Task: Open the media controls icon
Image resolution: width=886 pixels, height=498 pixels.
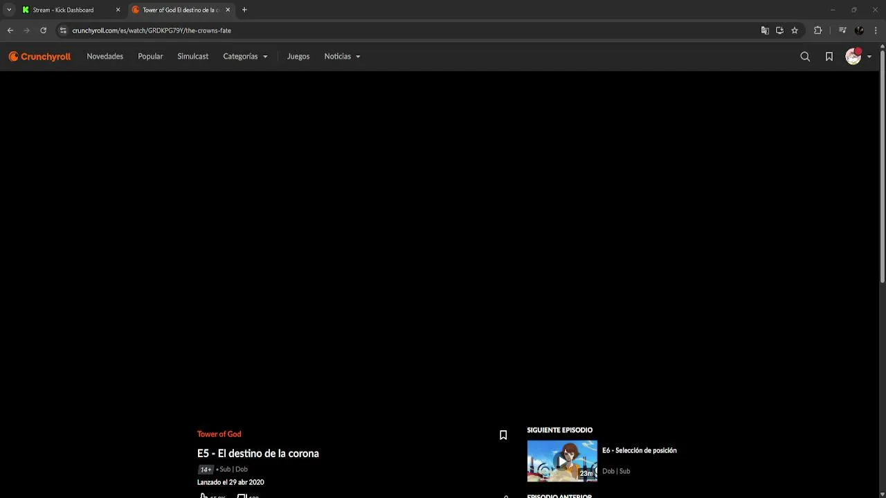Action: tap(842, 30)
